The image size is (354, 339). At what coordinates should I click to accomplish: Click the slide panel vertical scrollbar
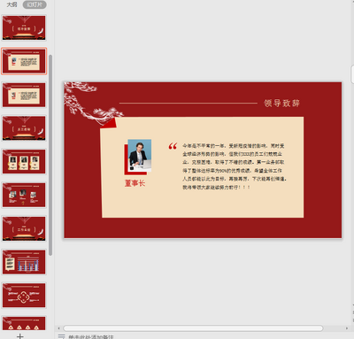click(x=50, y=155)
